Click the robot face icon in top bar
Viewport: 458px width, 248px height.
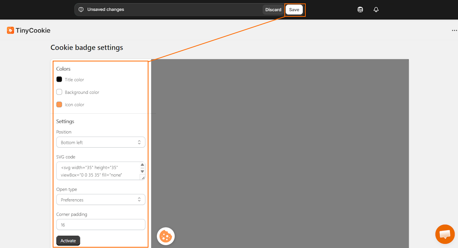click(360, 10)
